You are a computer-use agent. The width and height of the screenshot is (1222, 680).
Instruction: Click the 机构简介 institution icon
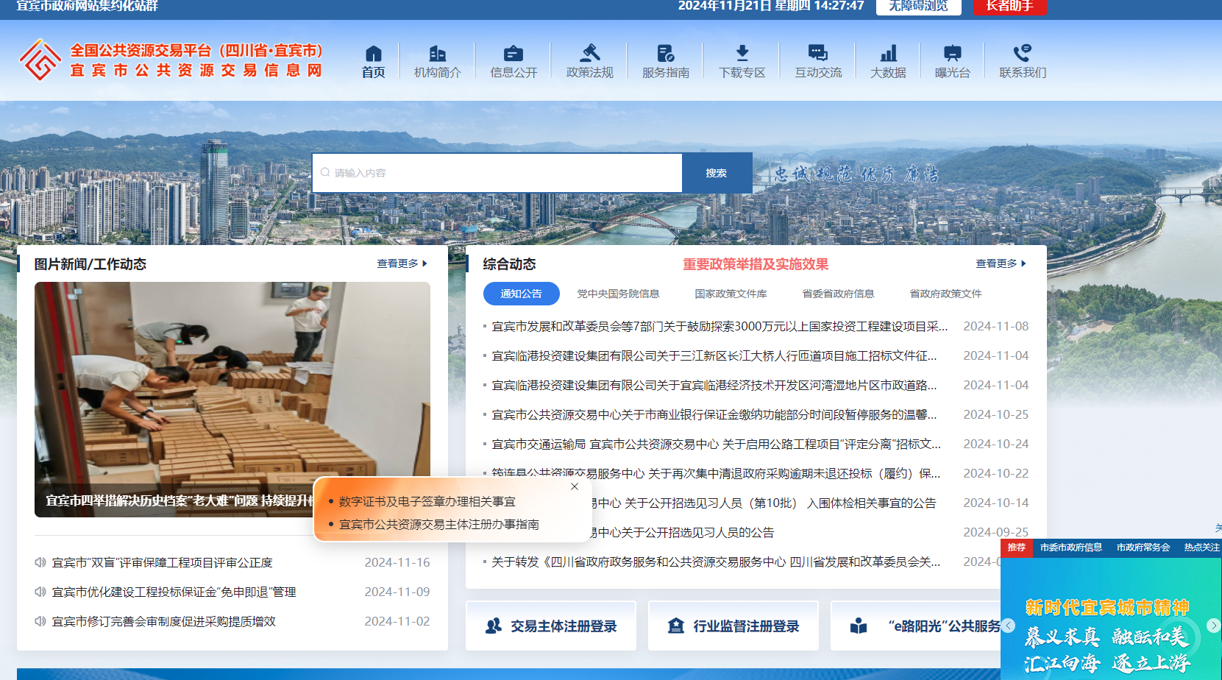(x=437, y=60)
